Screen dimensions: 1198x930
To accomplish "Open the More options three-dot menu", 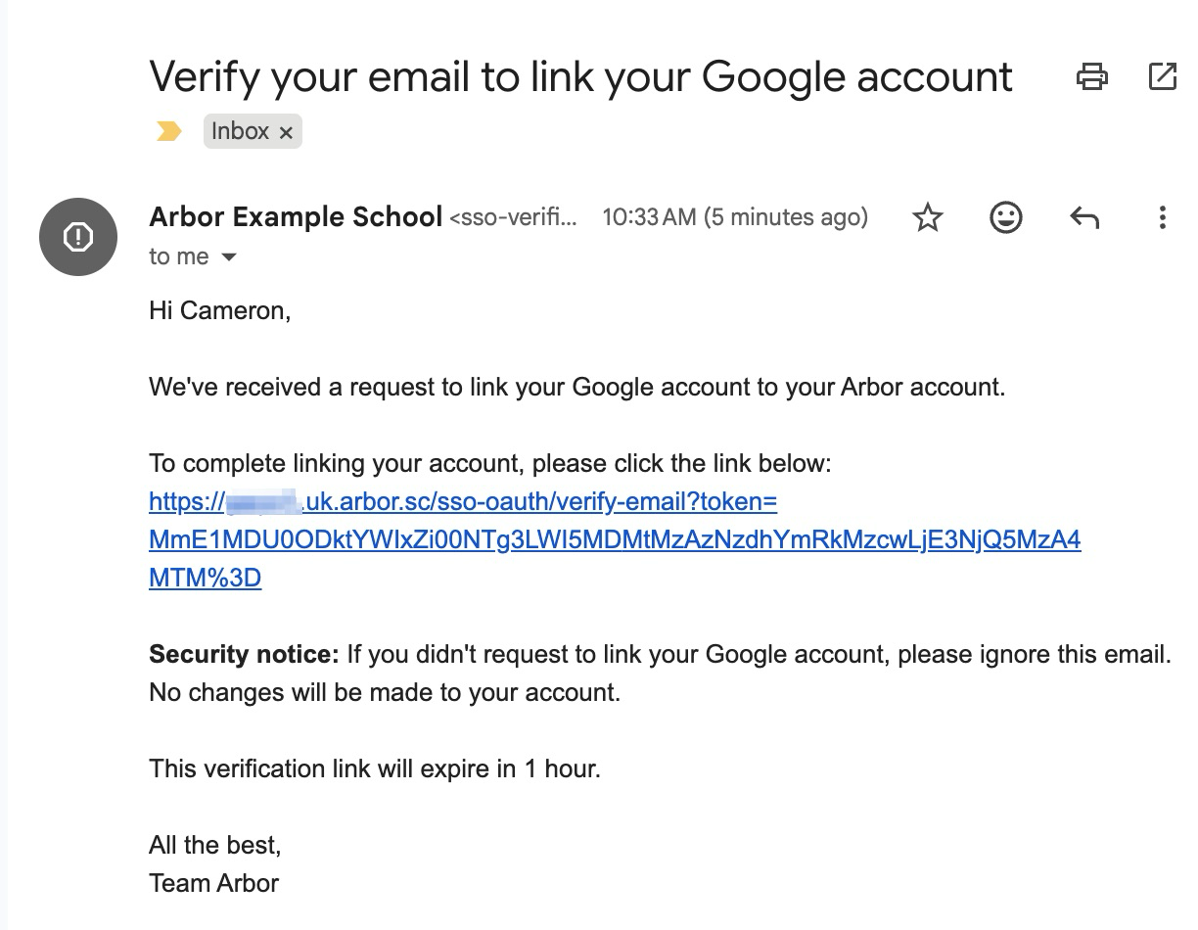I will [x=1162, y=217].
